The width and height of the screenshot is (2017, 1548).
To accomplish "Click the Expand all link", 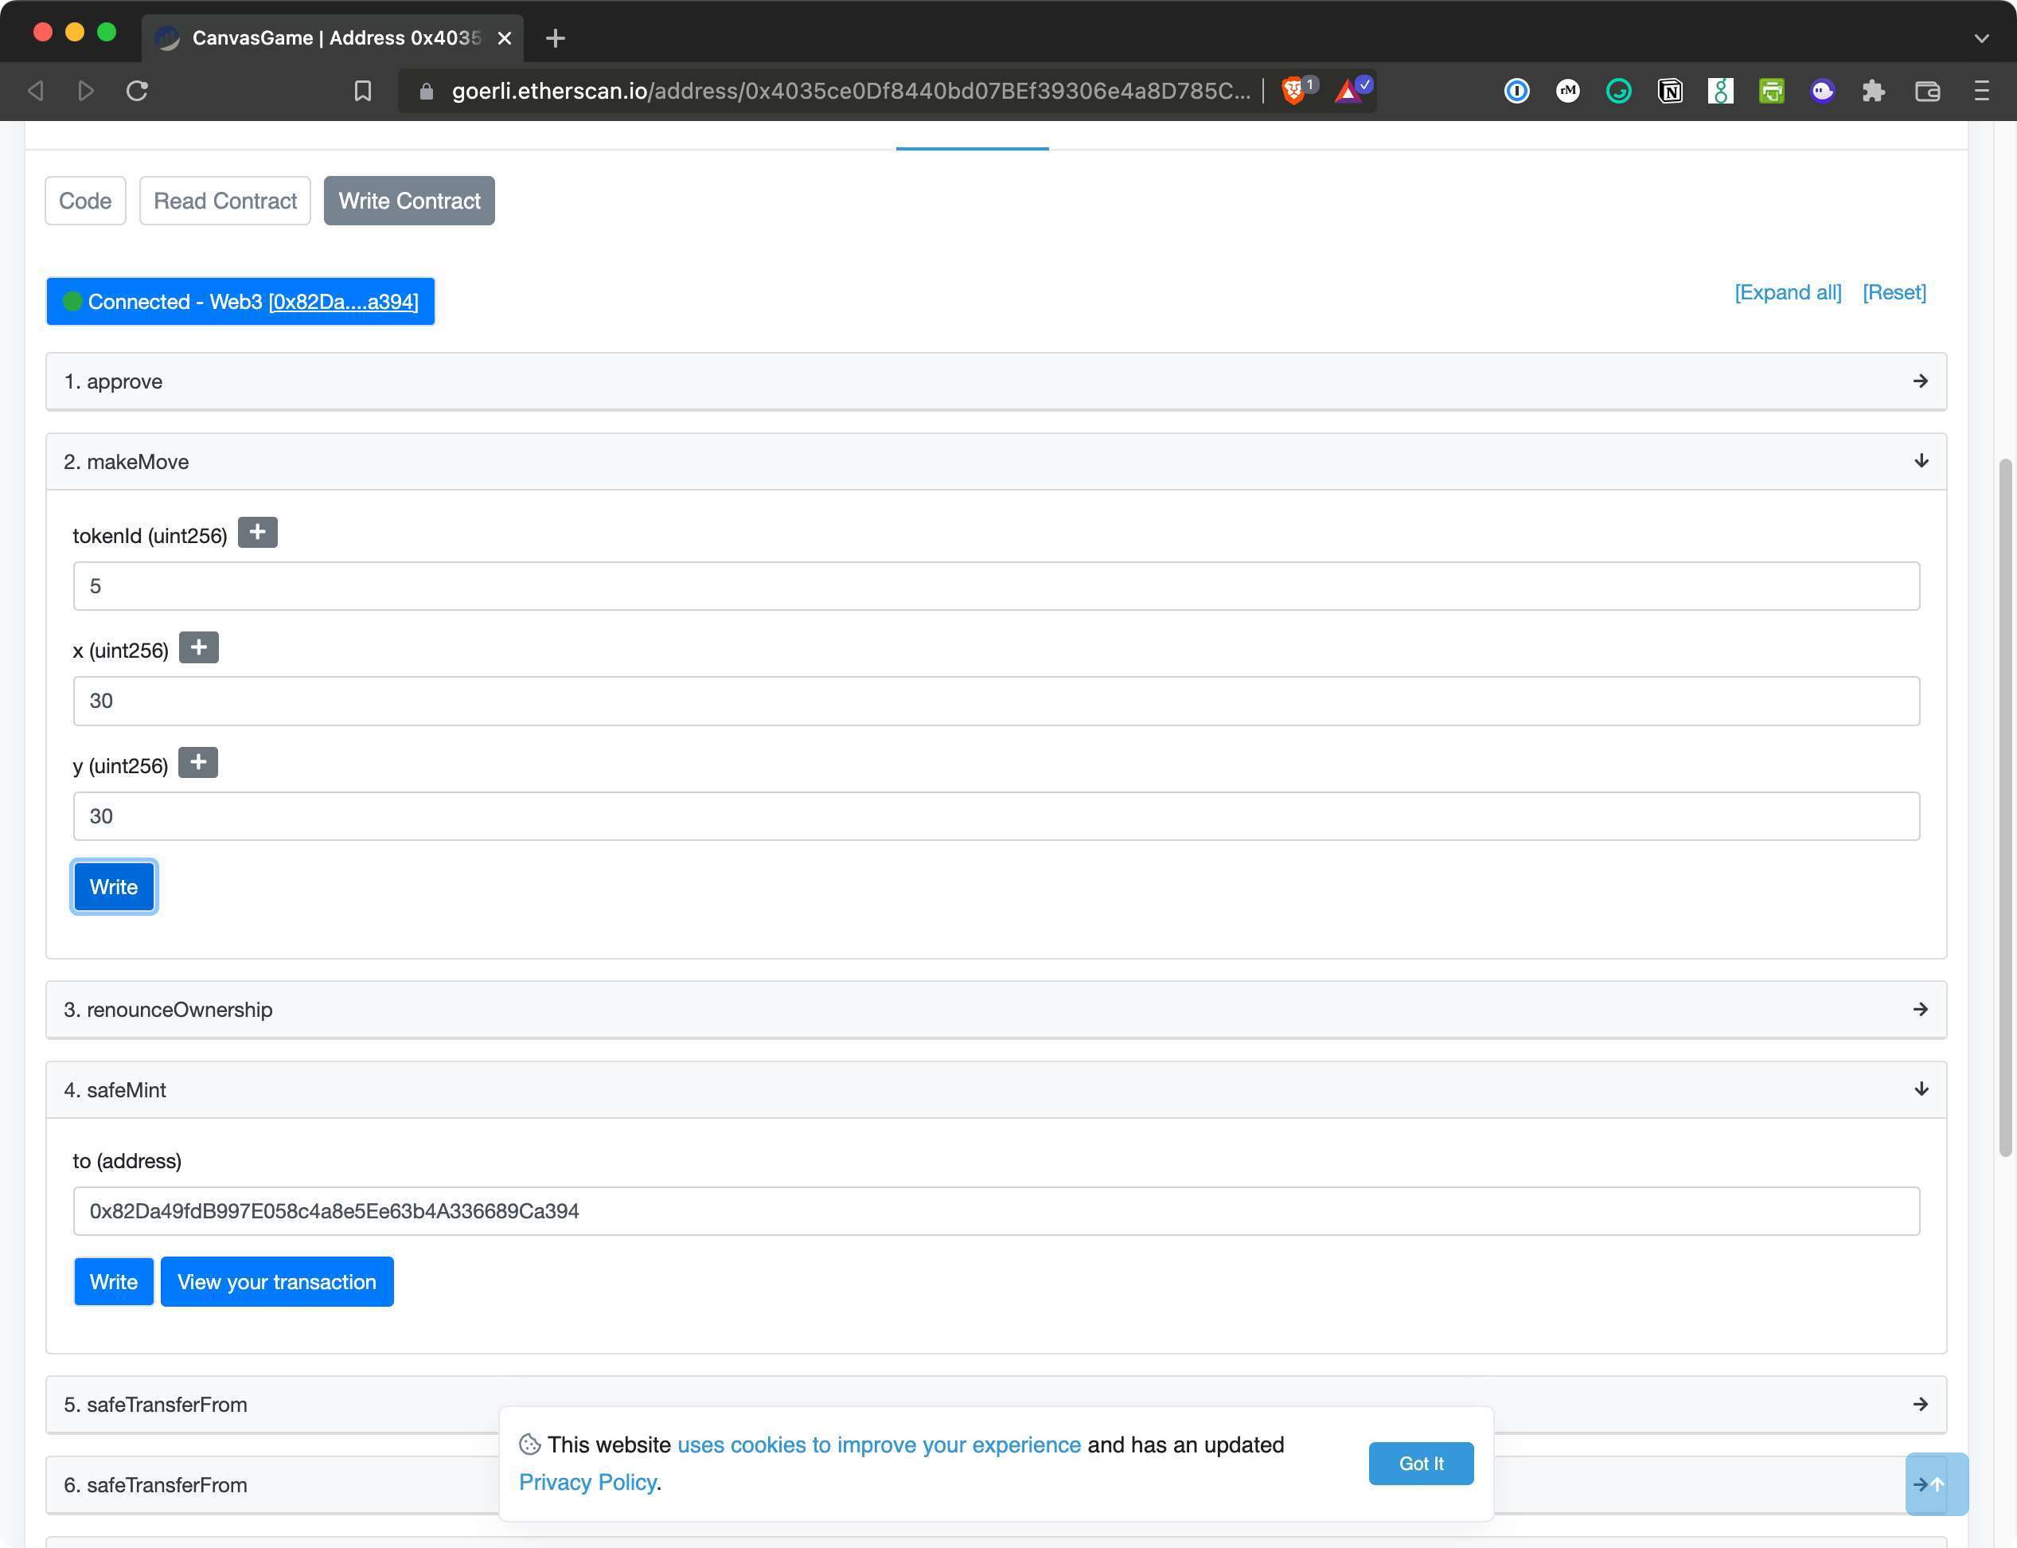I will (1788, 293).
